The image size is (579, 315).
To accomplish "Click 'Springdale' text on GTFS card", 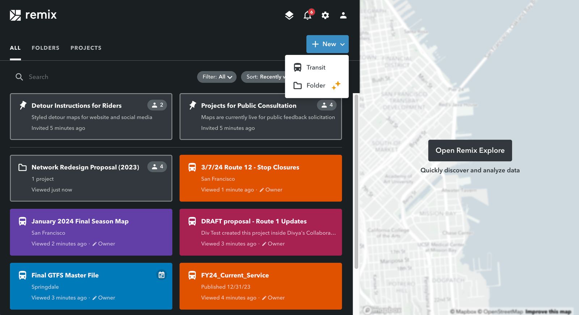I will 45,287.
